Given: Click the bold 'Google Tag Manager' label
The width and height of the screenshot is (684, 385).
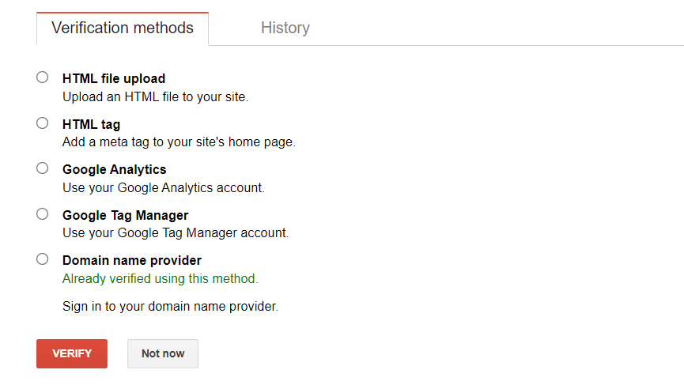Looking at the screenshot, I should [x=125, y=215].
